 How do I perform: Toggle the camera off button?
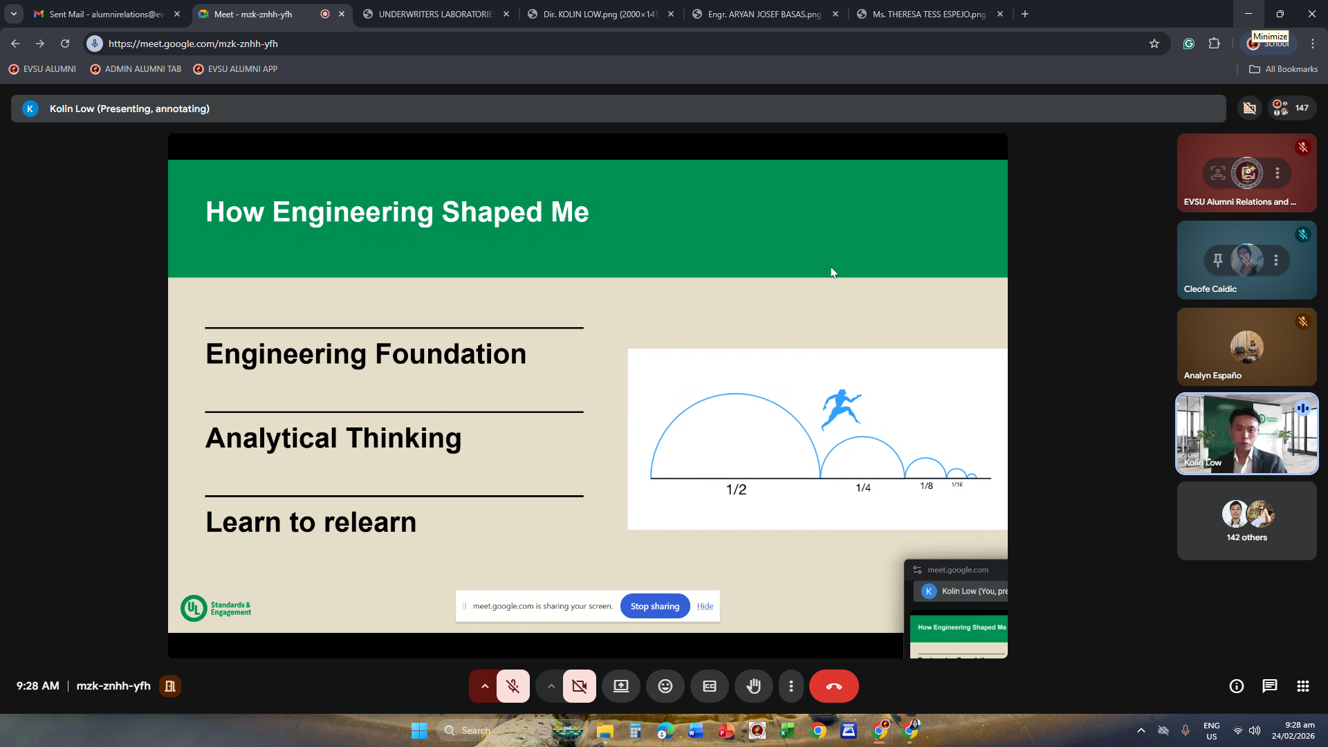[x=579, y=686]
